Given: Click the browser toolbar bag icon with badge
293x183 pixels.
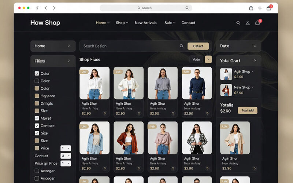Looking at the screenshot, I should 269,8.
